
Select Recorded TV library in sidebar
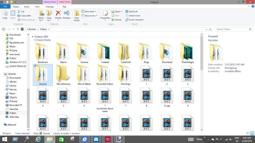[x=16, y=105]
